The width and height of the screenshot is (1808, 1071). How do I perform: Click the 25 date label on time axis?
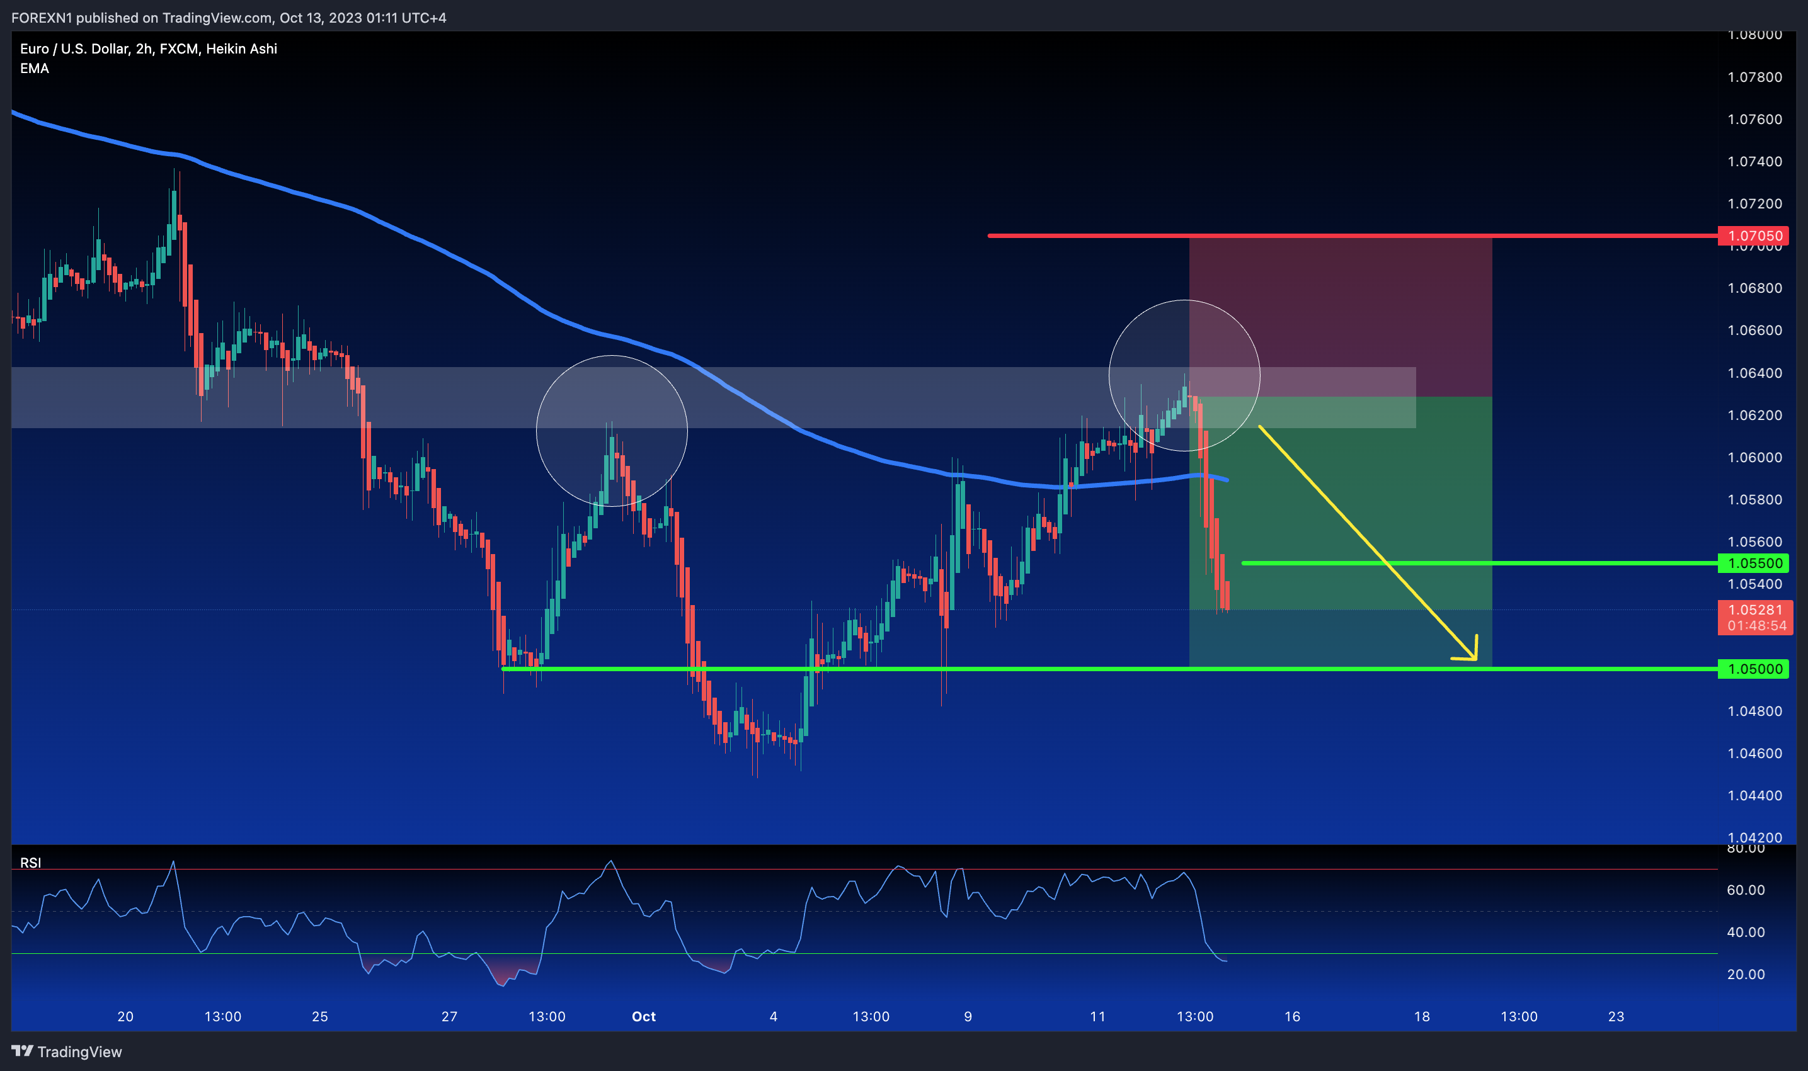(320, 1016)
